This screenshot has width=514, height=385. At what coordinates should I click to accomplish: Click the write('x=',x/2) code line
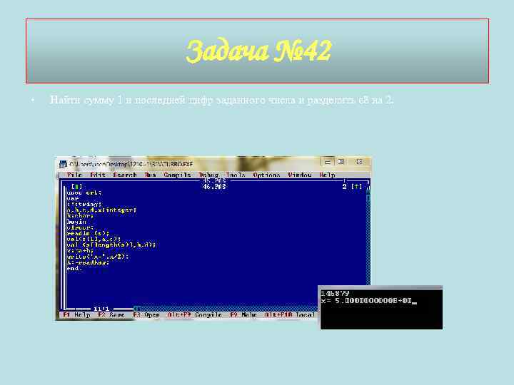coord(98,257)
